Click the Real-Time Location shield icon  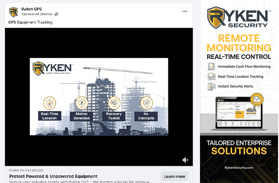pos(50,103)
